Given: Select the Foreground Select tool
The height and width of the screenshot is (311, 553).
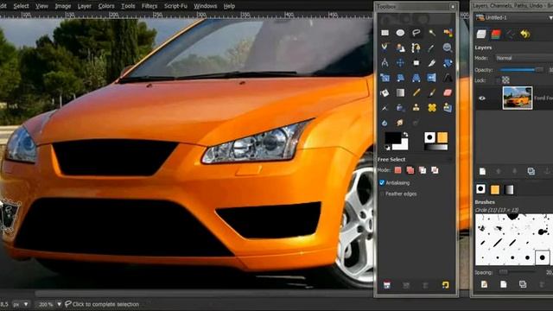Looking at the screenshot, I should tap(400, 48).
